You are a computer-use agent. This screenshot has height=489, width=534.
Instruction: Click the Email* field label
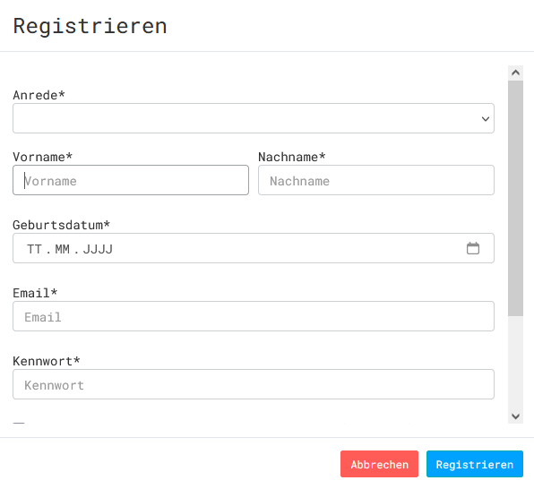[35, 293]
